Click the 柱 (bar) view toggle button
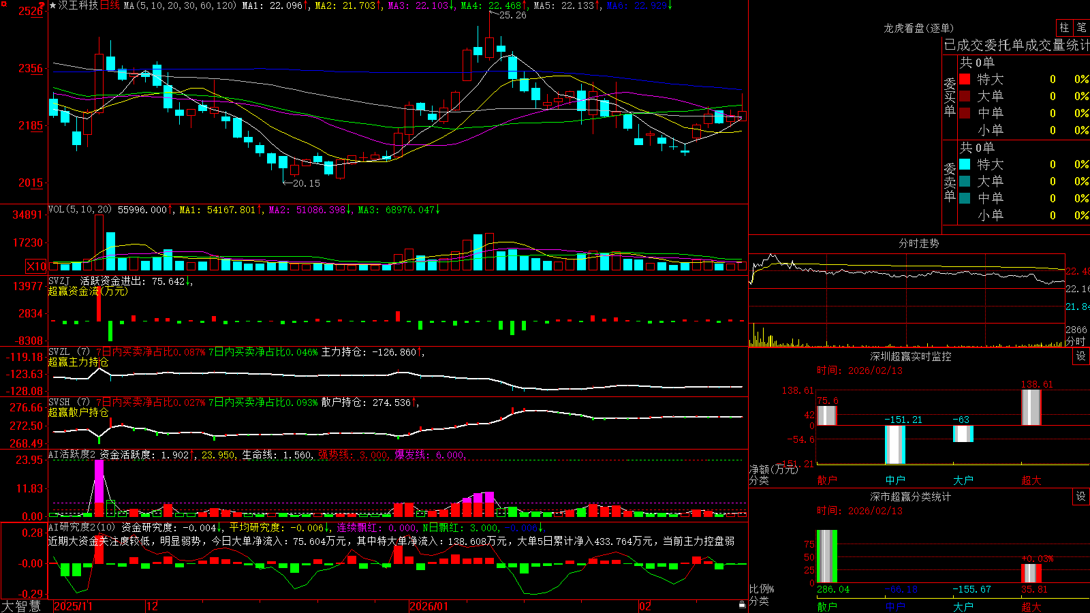The width and height of the screenshot is (1090, 613). [1064, 27]
